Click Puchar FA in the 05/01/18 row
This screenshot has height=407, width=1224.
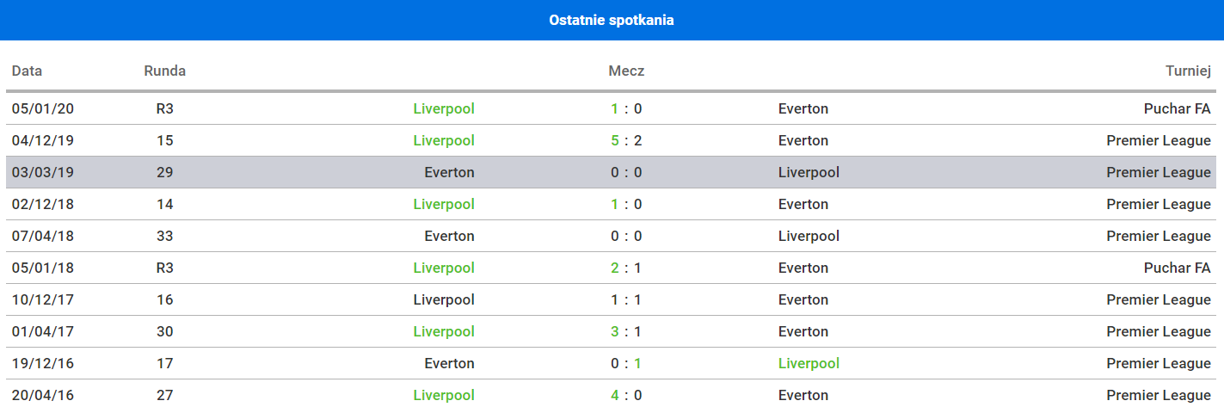[1177, 268]
